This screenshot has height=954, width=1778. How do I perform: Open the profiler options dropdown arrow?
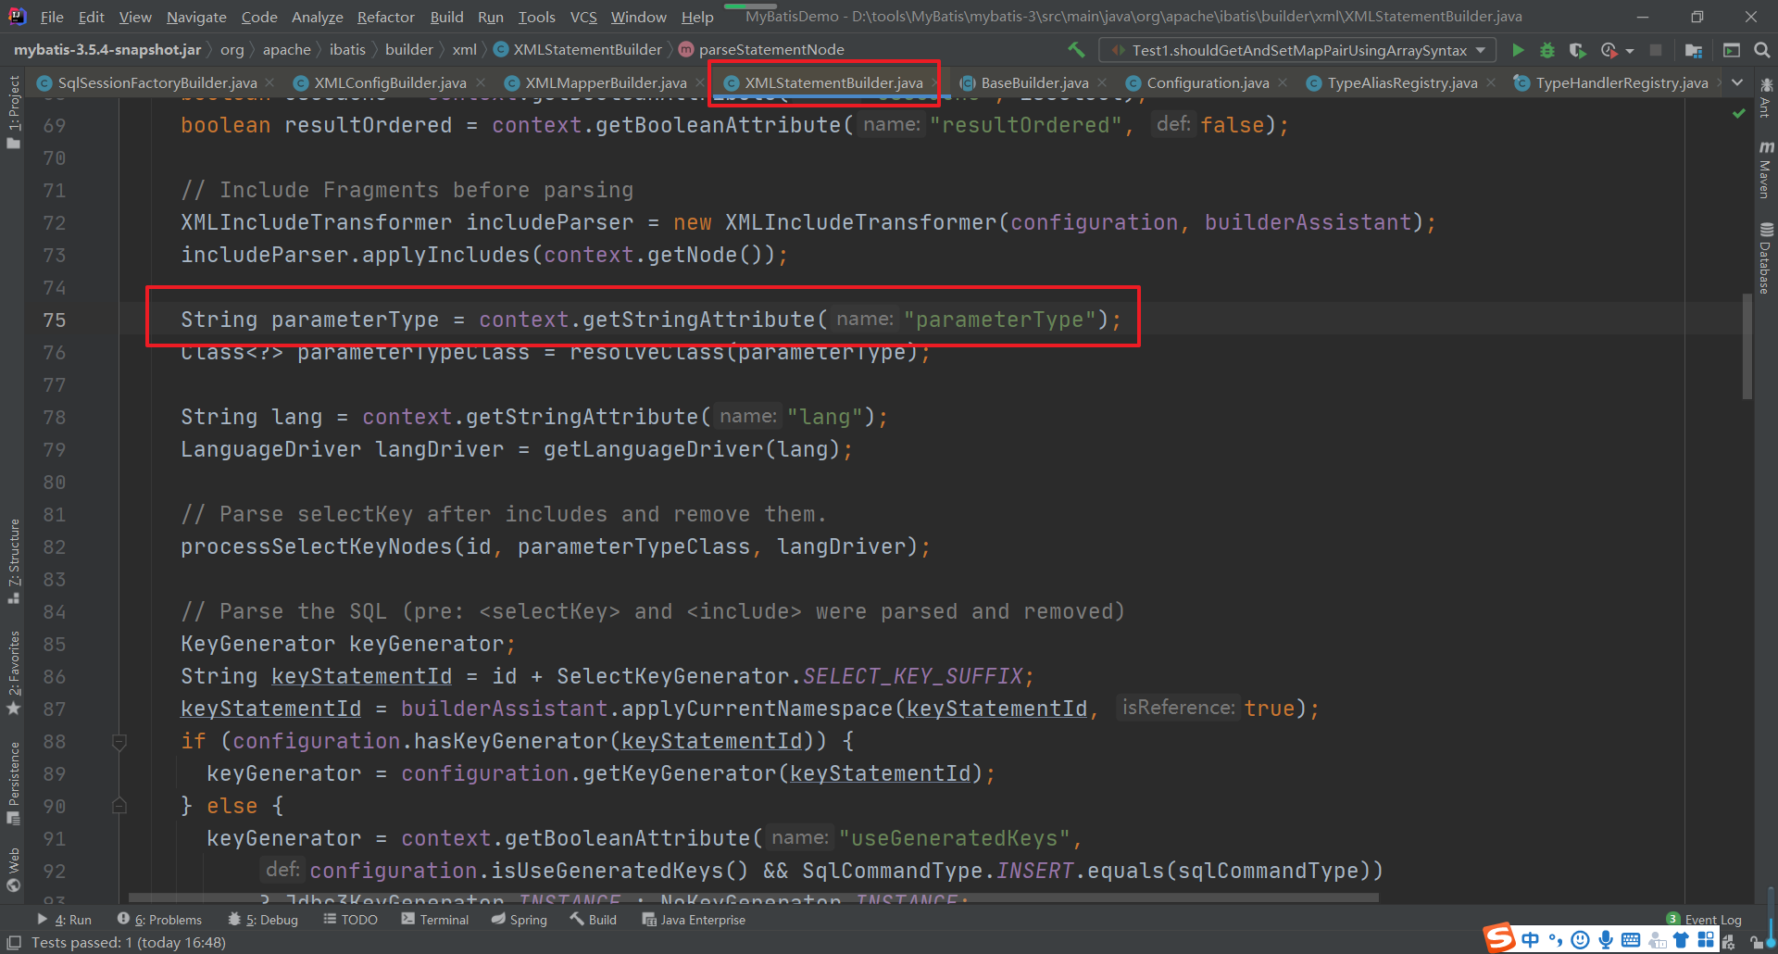[x=1629, y=51]
